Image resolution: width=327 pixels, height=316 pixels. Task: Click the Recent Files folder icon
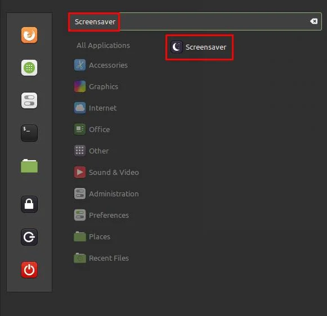tap(80, 258)
